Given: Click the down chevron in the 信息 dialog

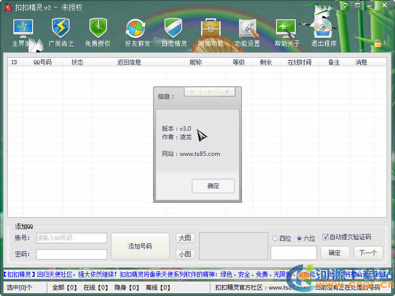Looking at the screenshot, I should [x=193, y=92].
